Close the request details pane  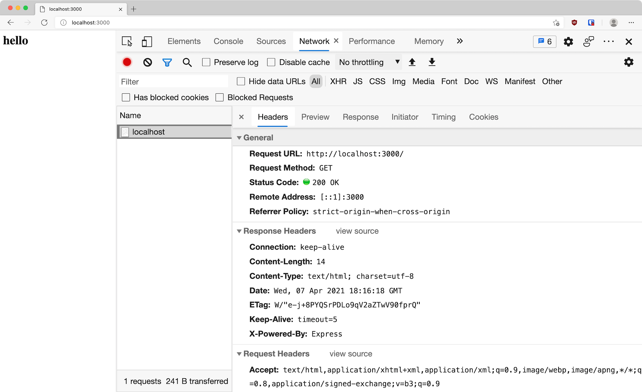point(241,117)
